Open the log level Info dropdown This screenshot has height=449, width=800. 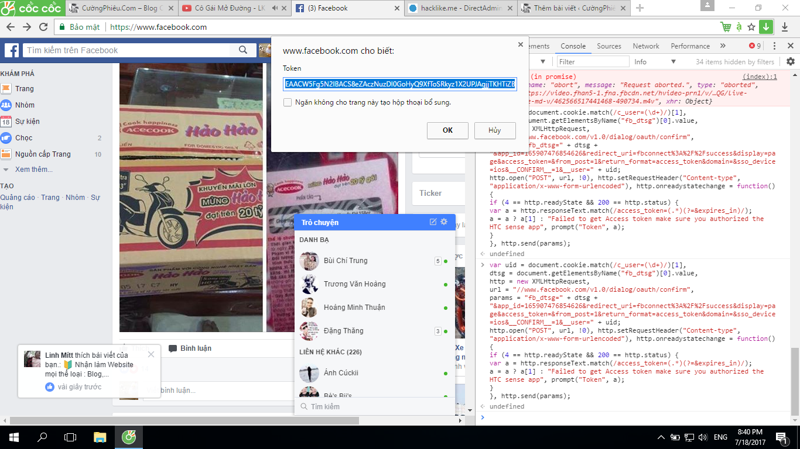pyautogui.click(x=655, y=61)
